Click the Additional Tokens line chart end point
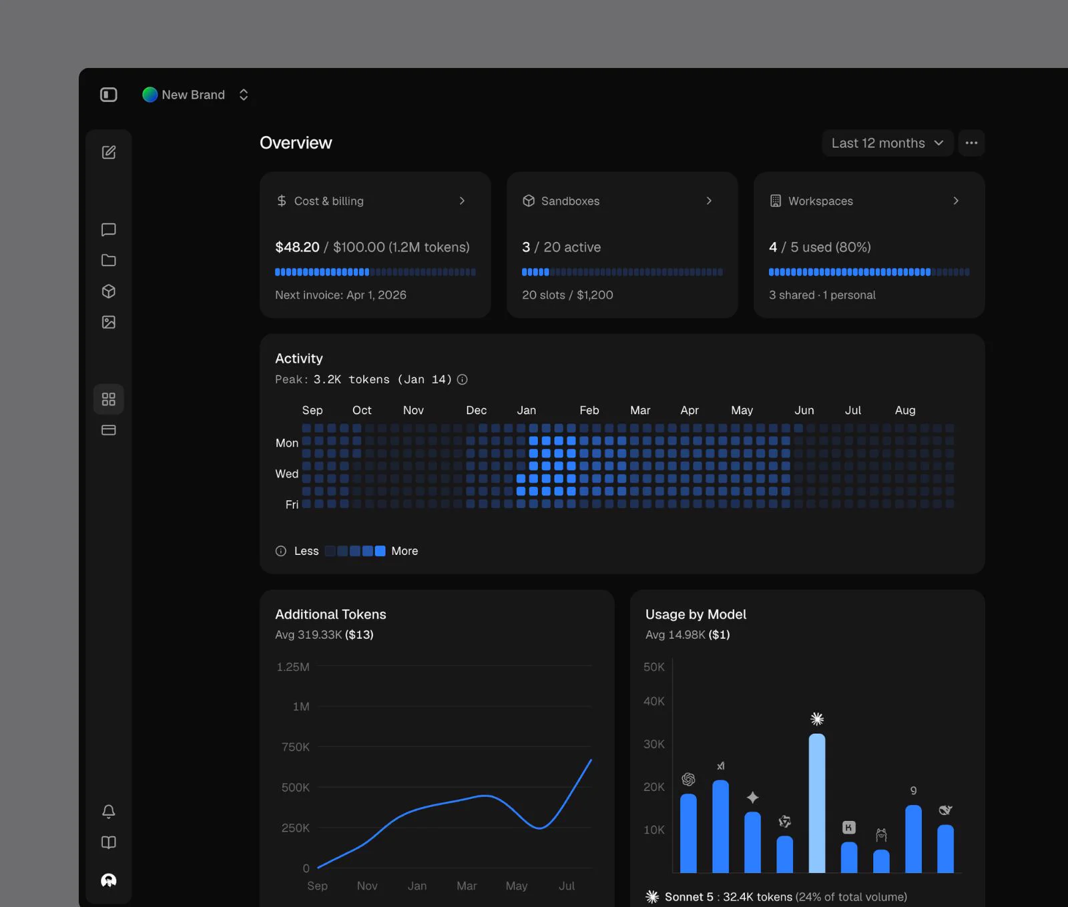The width and height of the screenshot is (1068, 907). (591, 760)
